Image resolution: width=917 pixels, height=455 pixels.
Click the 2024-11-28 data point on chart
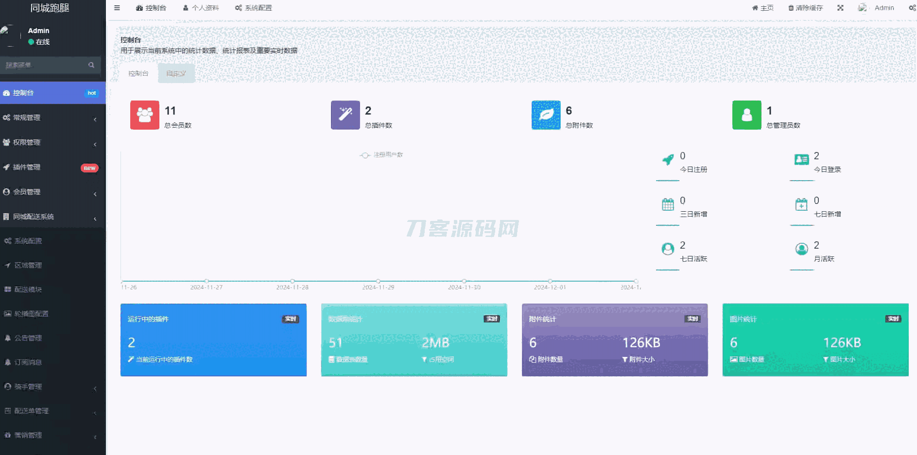293,281
